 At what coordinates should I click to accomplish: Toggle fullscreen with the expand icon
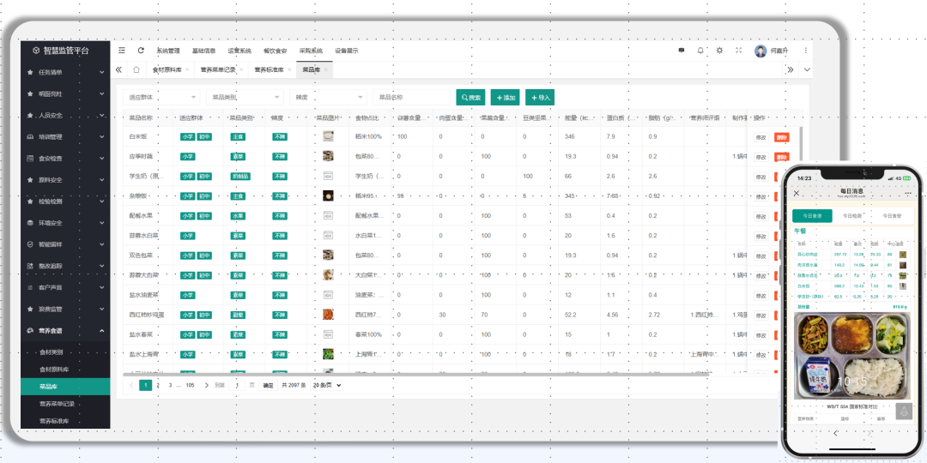coord(738,51)
